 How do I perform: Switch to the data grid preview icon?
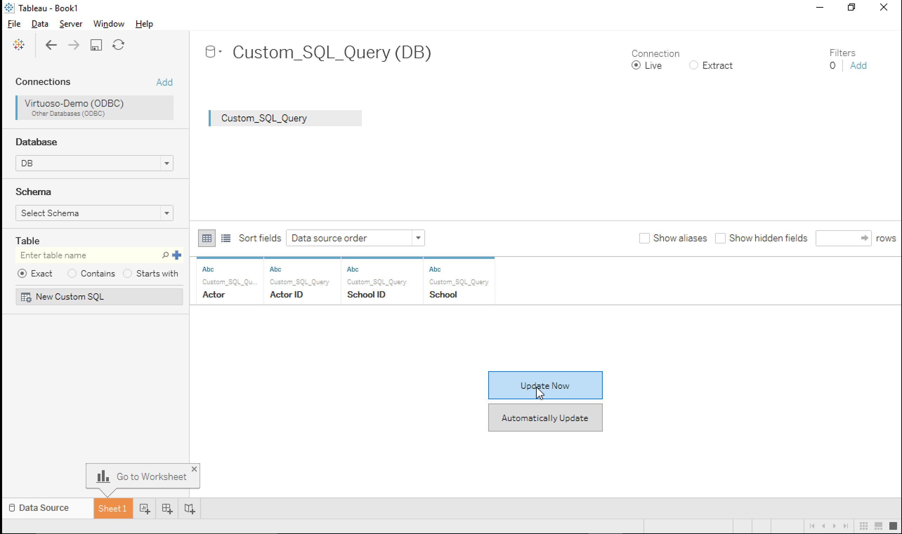tap(207, 238)
